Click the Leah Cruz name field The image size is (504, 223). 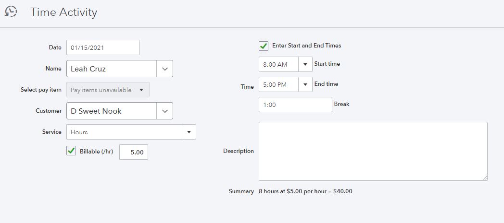[x=112, y=69]
